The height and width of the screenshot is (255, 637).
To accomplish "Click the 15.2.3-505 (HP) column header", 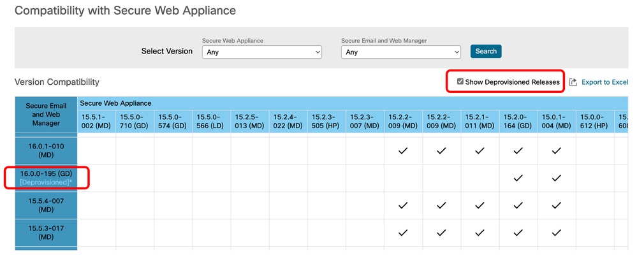I will [326, 121].
